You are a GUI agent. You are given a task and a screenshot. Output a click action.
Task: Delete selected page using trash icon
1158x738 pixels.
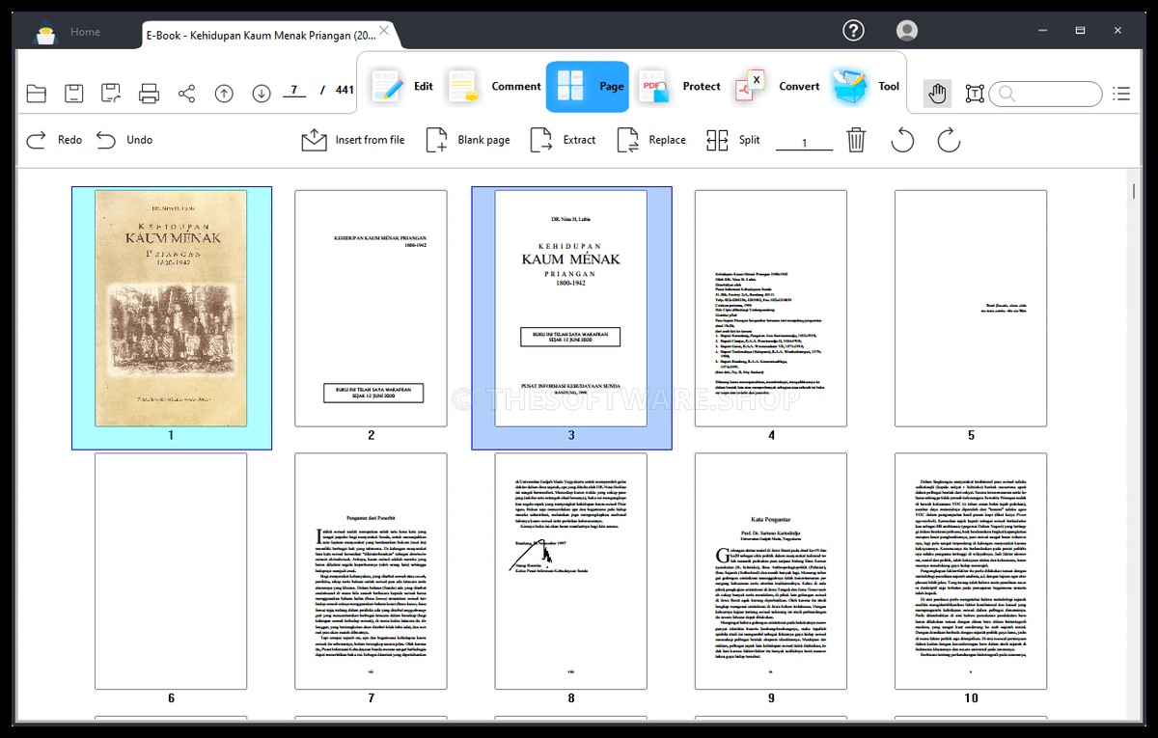(856, 141)
